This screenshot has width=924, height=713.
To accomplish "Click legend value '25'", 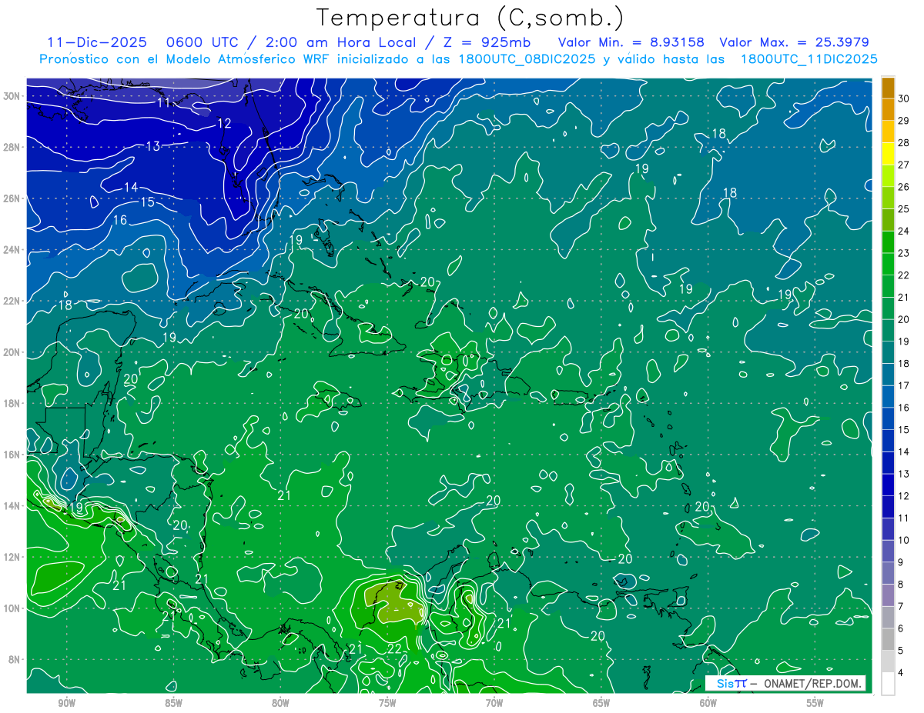I will [904, 208].
